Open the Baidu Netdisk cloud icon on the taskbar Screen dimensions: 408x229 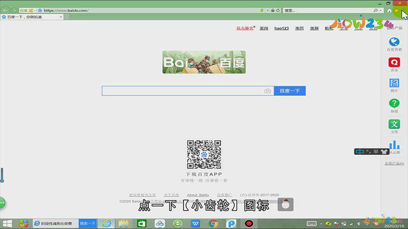(160, 223)
